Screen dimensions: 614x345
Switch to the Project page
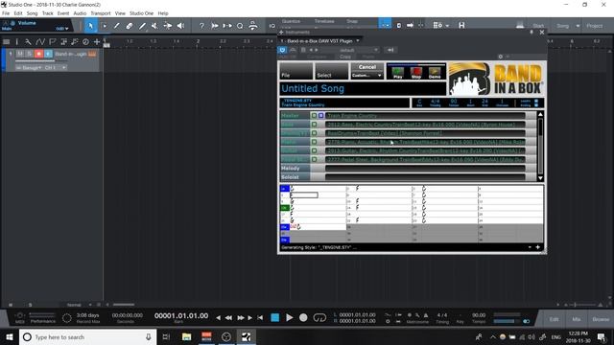(x=595, y=26)
